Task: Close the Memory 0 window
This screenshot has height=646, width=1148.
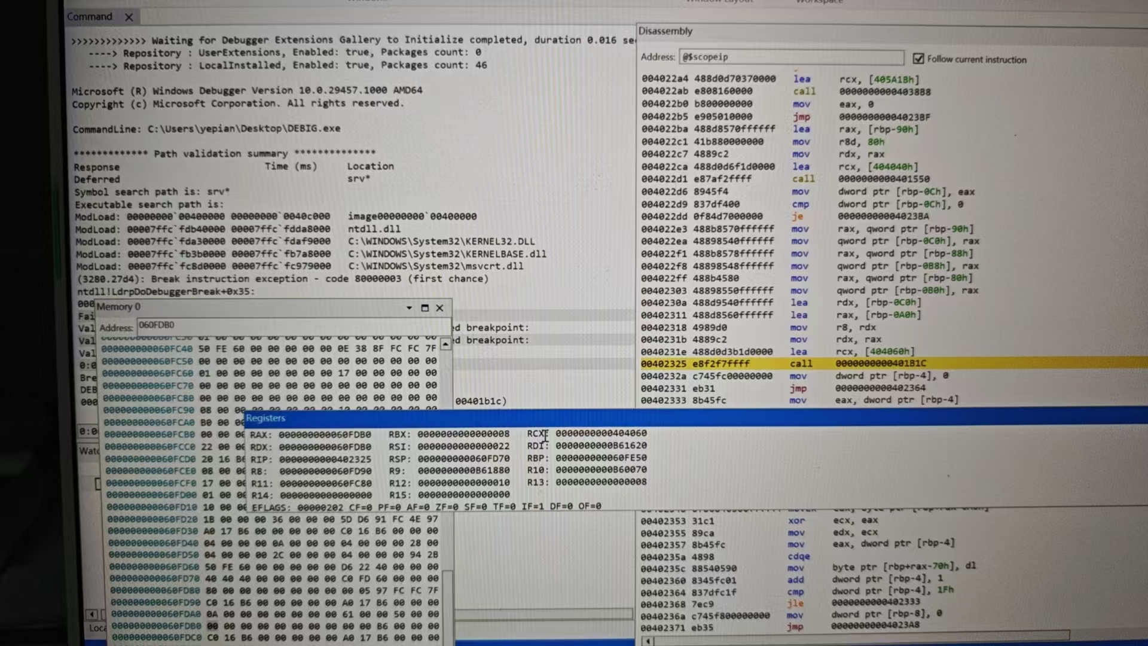Action: [439, 308]
